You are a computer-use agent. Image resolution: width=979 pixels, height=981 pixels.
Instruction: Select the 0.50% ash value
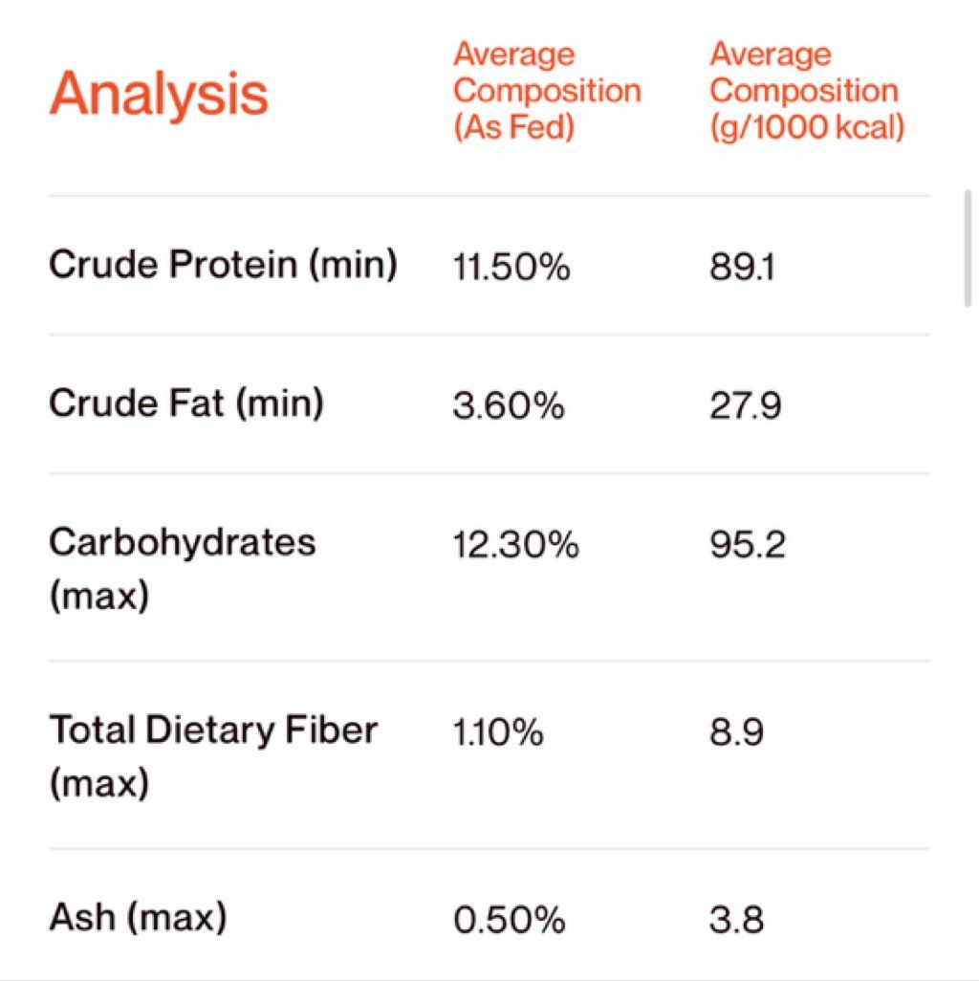coord(510,921)
